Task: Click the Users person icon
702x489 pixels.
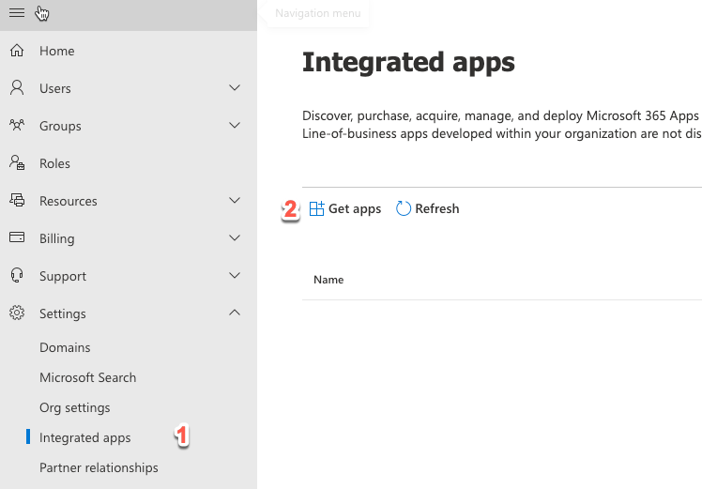Action: point(17,88)
